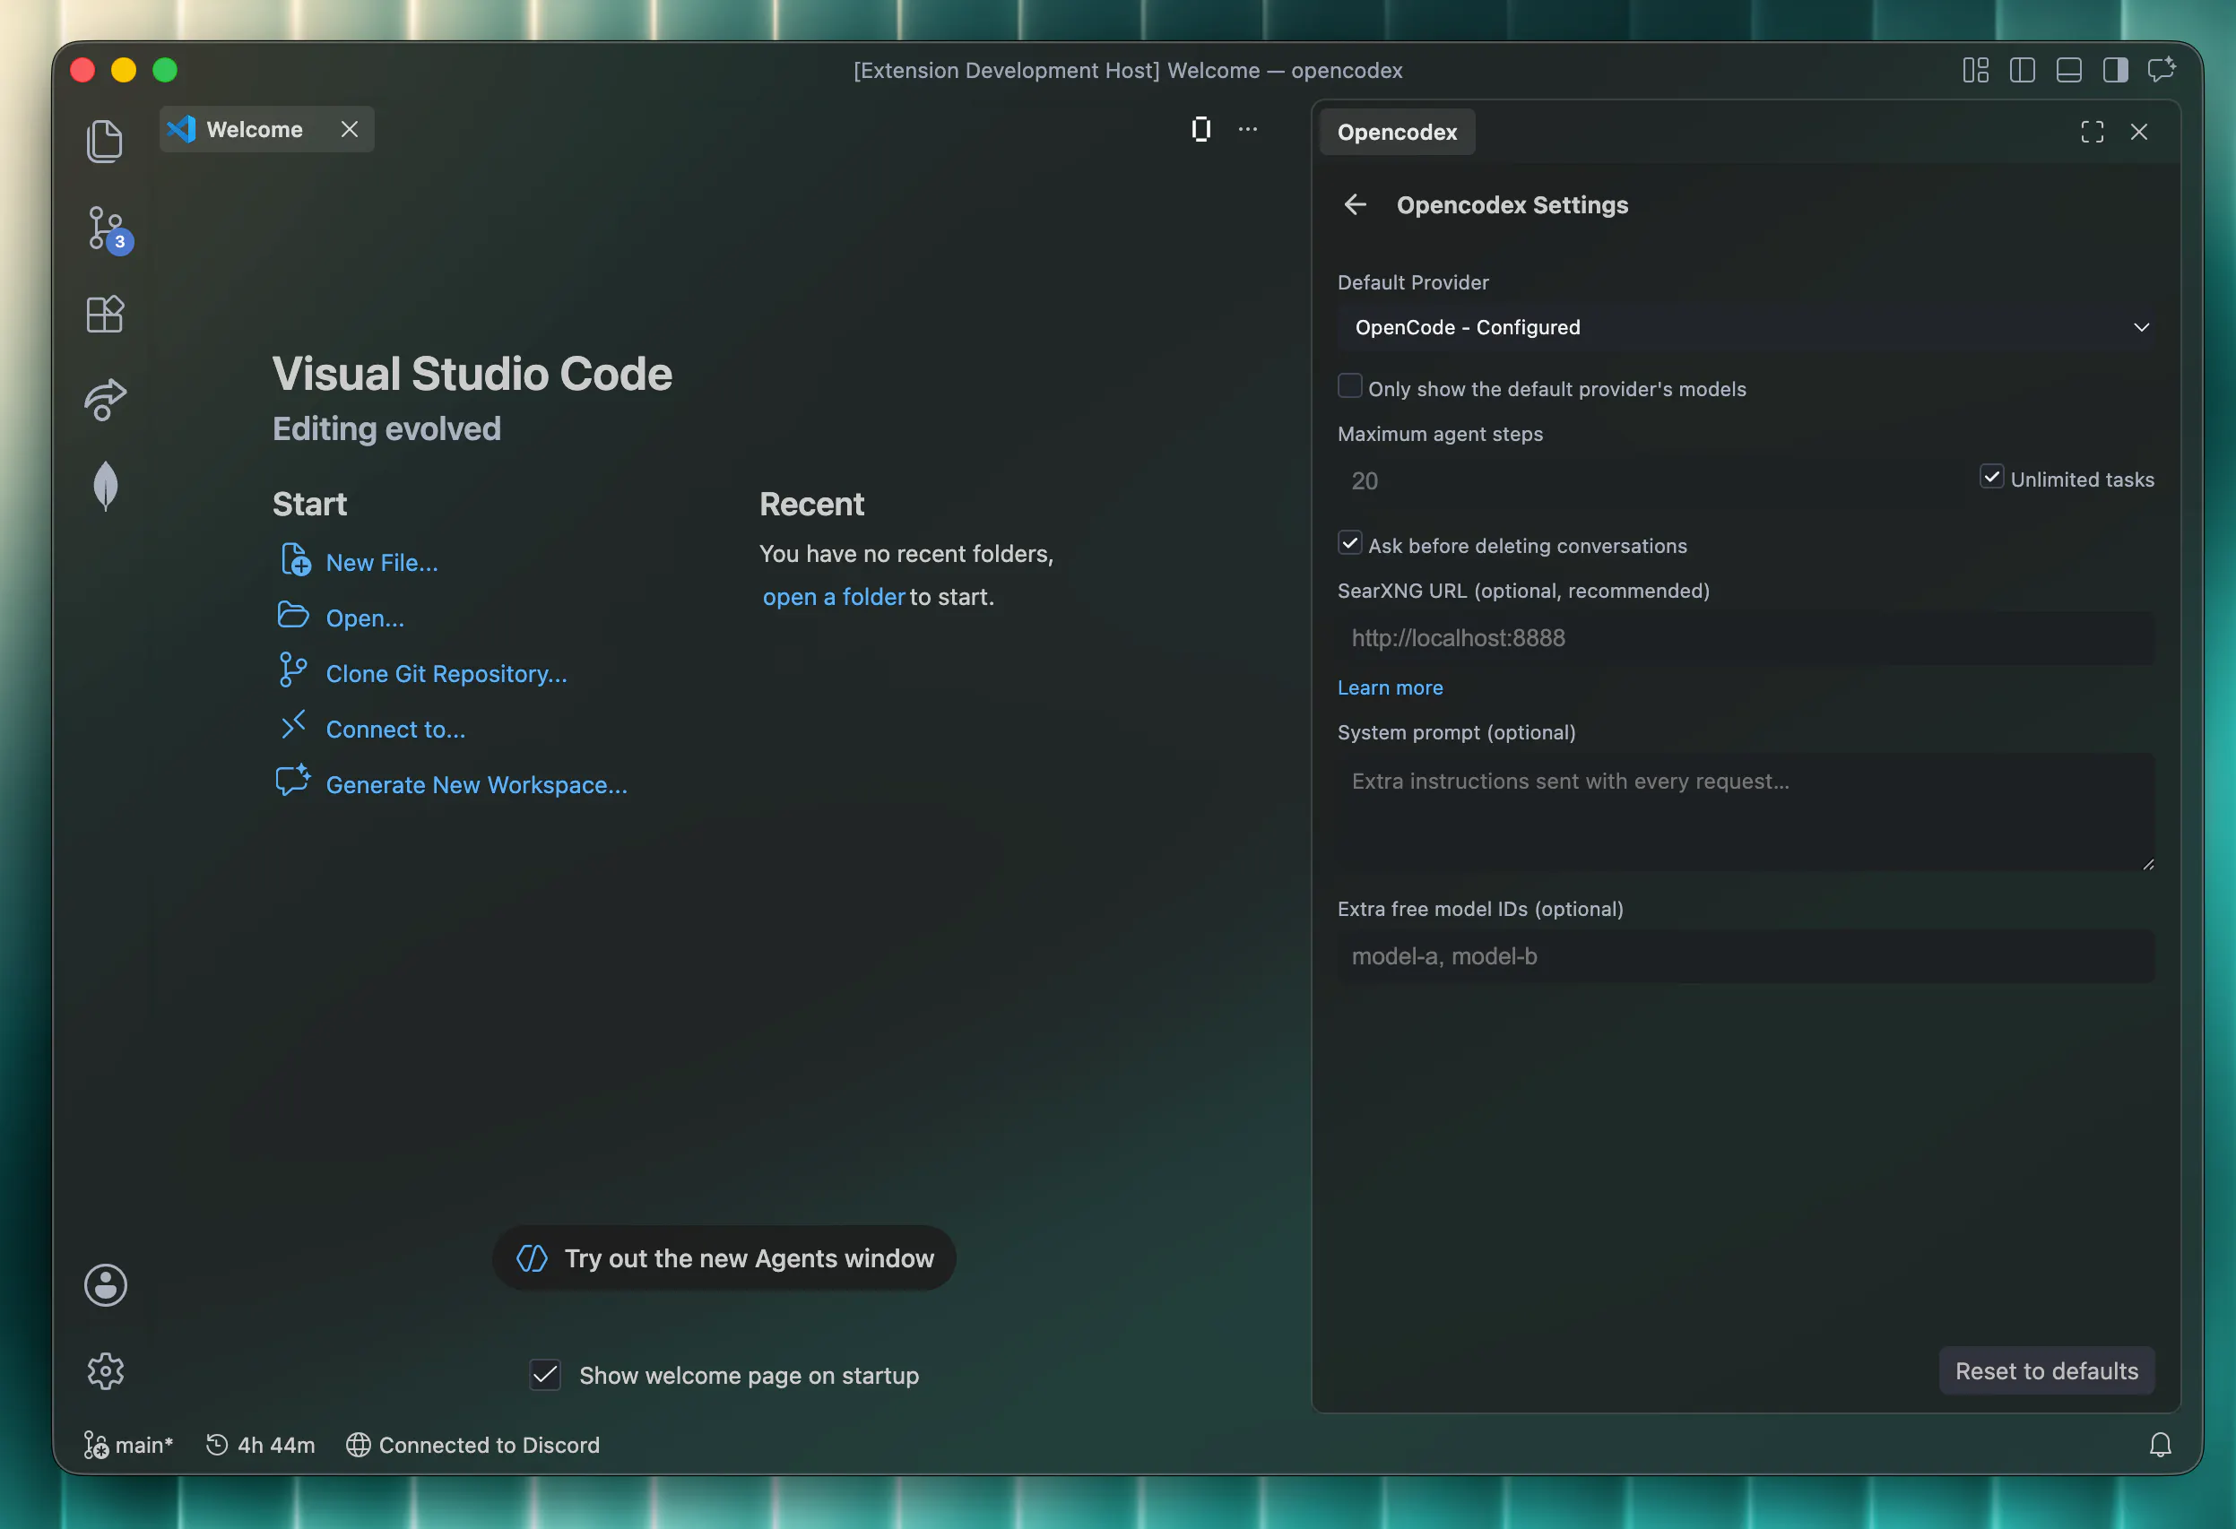
Task: Open Source Control view with 3 changes
Action: click(107, 229)
